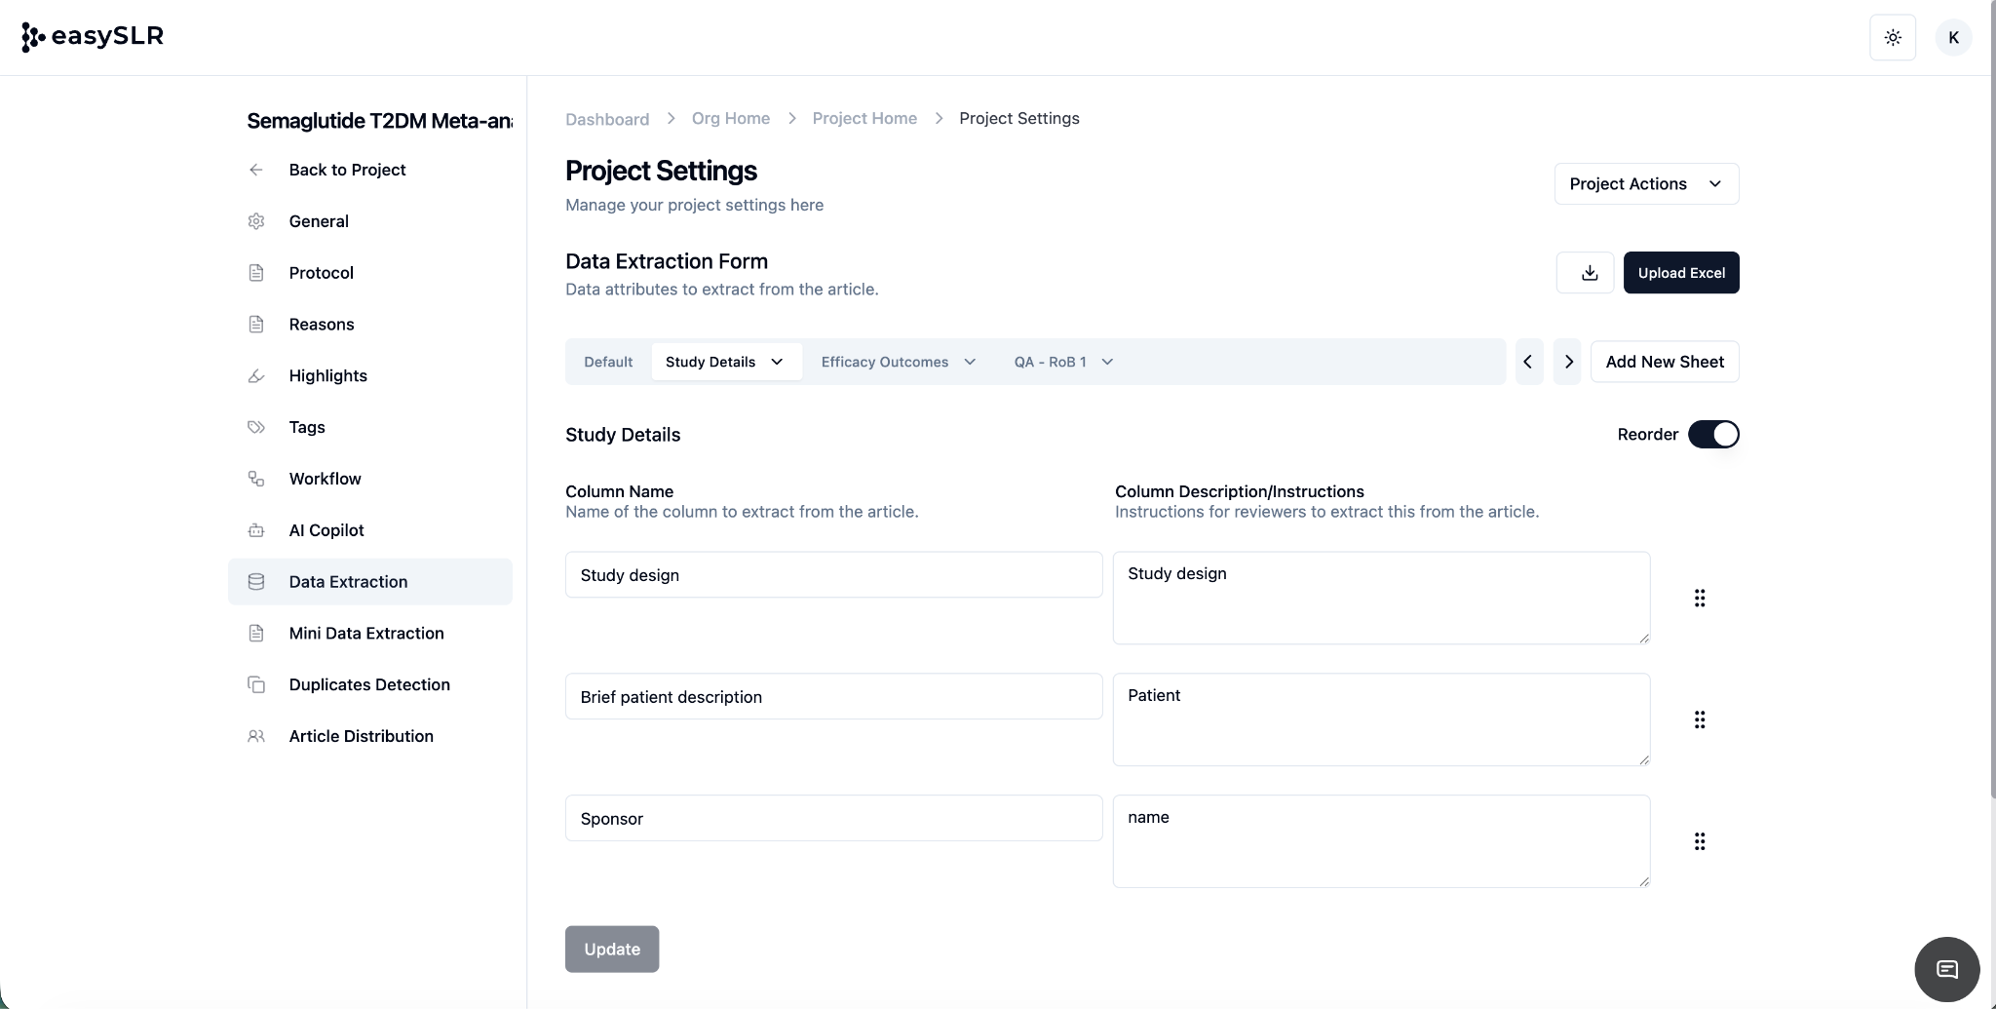The height and width of the screenshot is (1009, 1996).
Task: Click the download form icon button
Action: 1585,273
